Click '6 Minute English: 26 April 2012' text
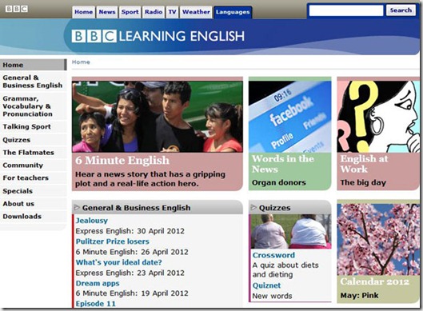The height and width of the screenshot is (311, 423). coord(132,252)
